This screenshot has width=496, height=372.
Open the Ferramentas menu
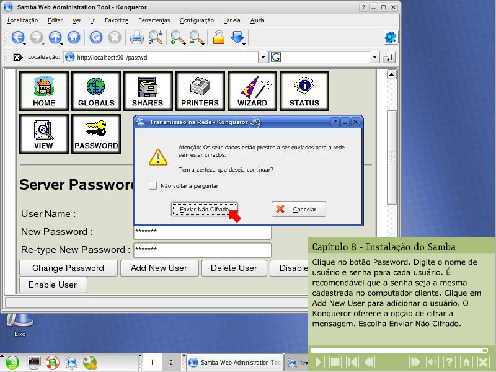click(154, 20)
